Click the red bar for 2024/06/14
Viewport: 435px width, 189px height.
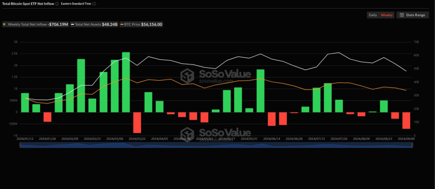coord(272,119)
